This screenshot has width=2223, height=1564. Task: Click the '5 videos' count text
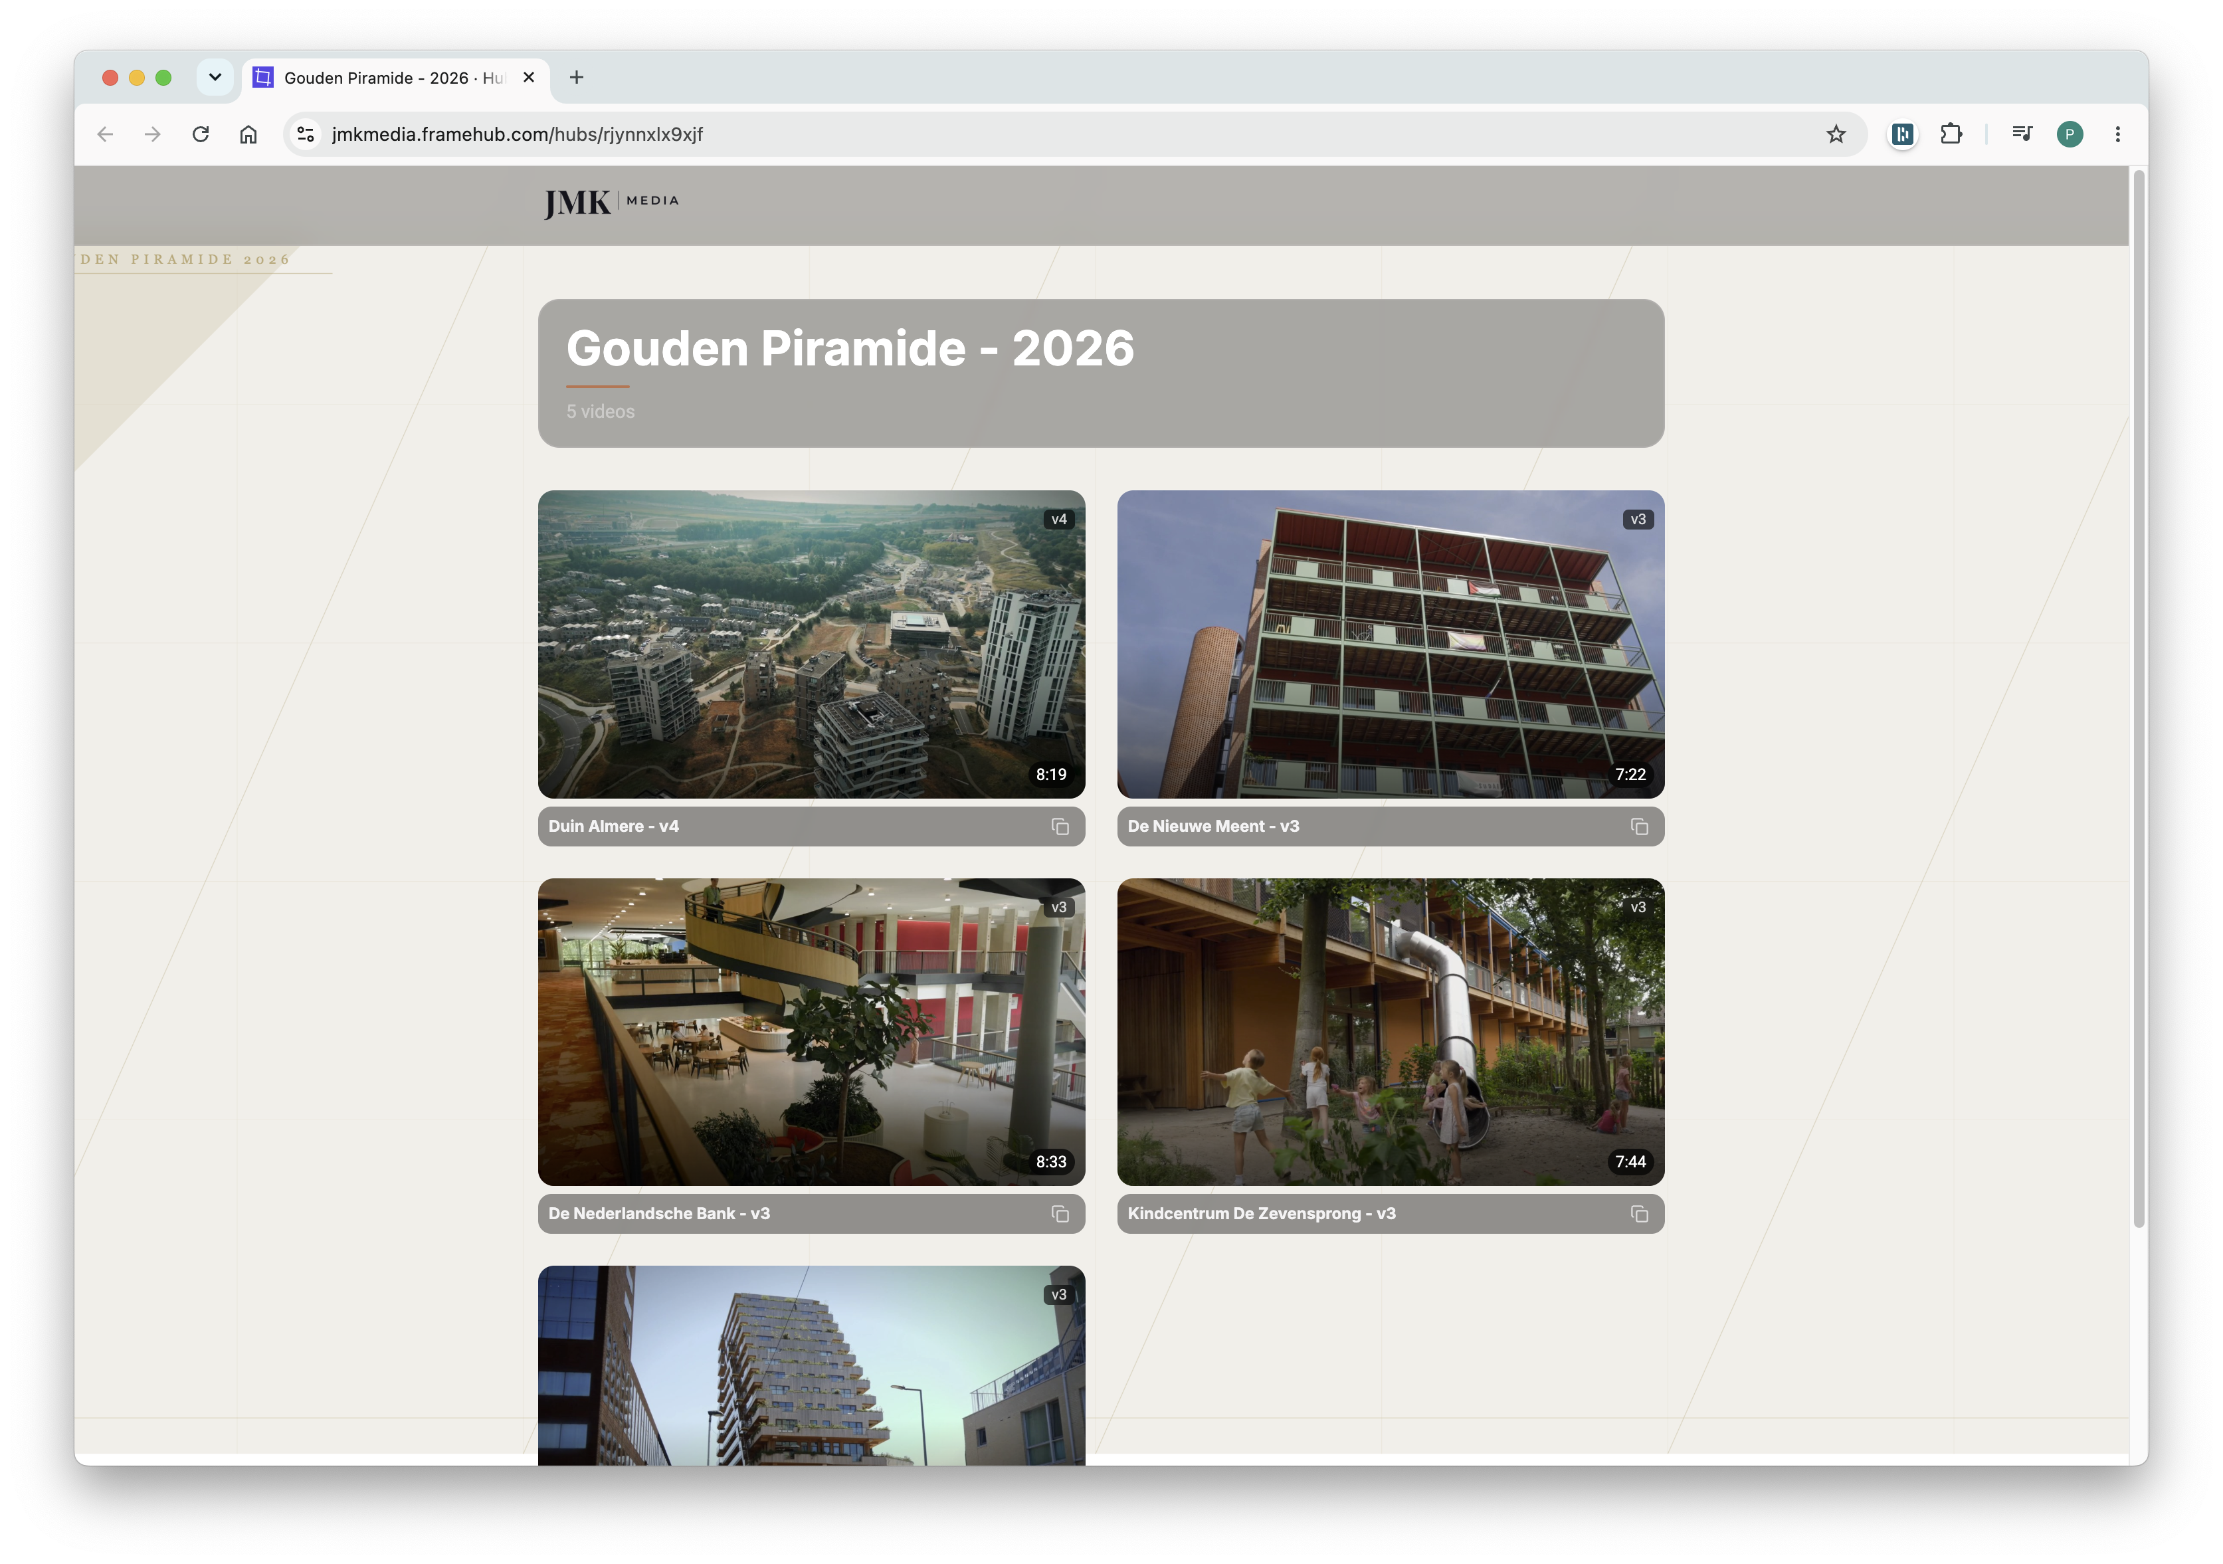click(601, 411)
